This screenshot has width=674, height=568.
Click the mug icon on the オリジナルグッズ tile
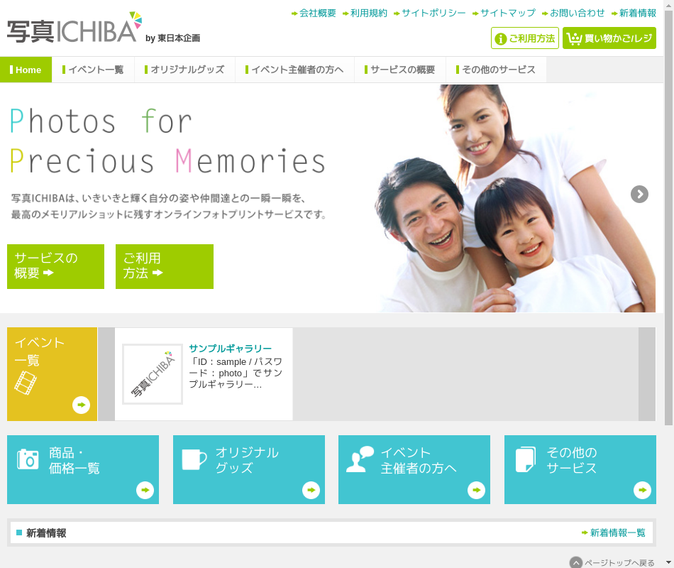click(x=194, y=459)
